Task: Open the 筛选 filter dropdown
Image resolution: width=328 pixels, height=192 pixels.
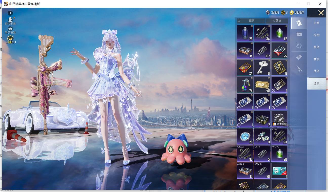Action: pyautogui.click(x=277, y=21)
